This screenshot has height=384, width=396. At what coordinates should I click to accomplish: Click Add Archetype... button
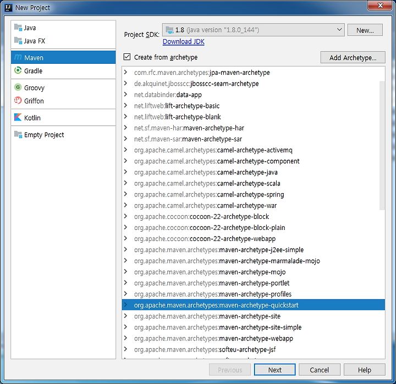click(x=353, y=57)
